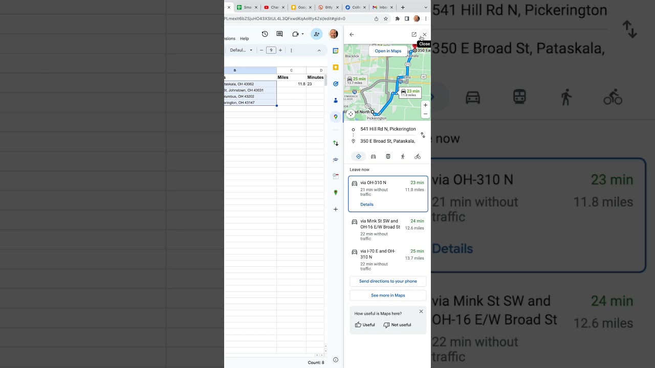Select driving travel mode
Screen dimensions: 655x368
(374, 156)
